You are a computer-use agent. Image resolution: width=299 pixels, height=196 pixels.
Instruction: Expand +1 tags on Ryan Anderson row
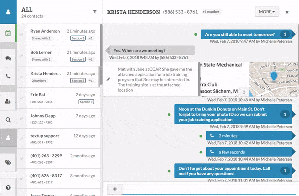pos(91,38)
